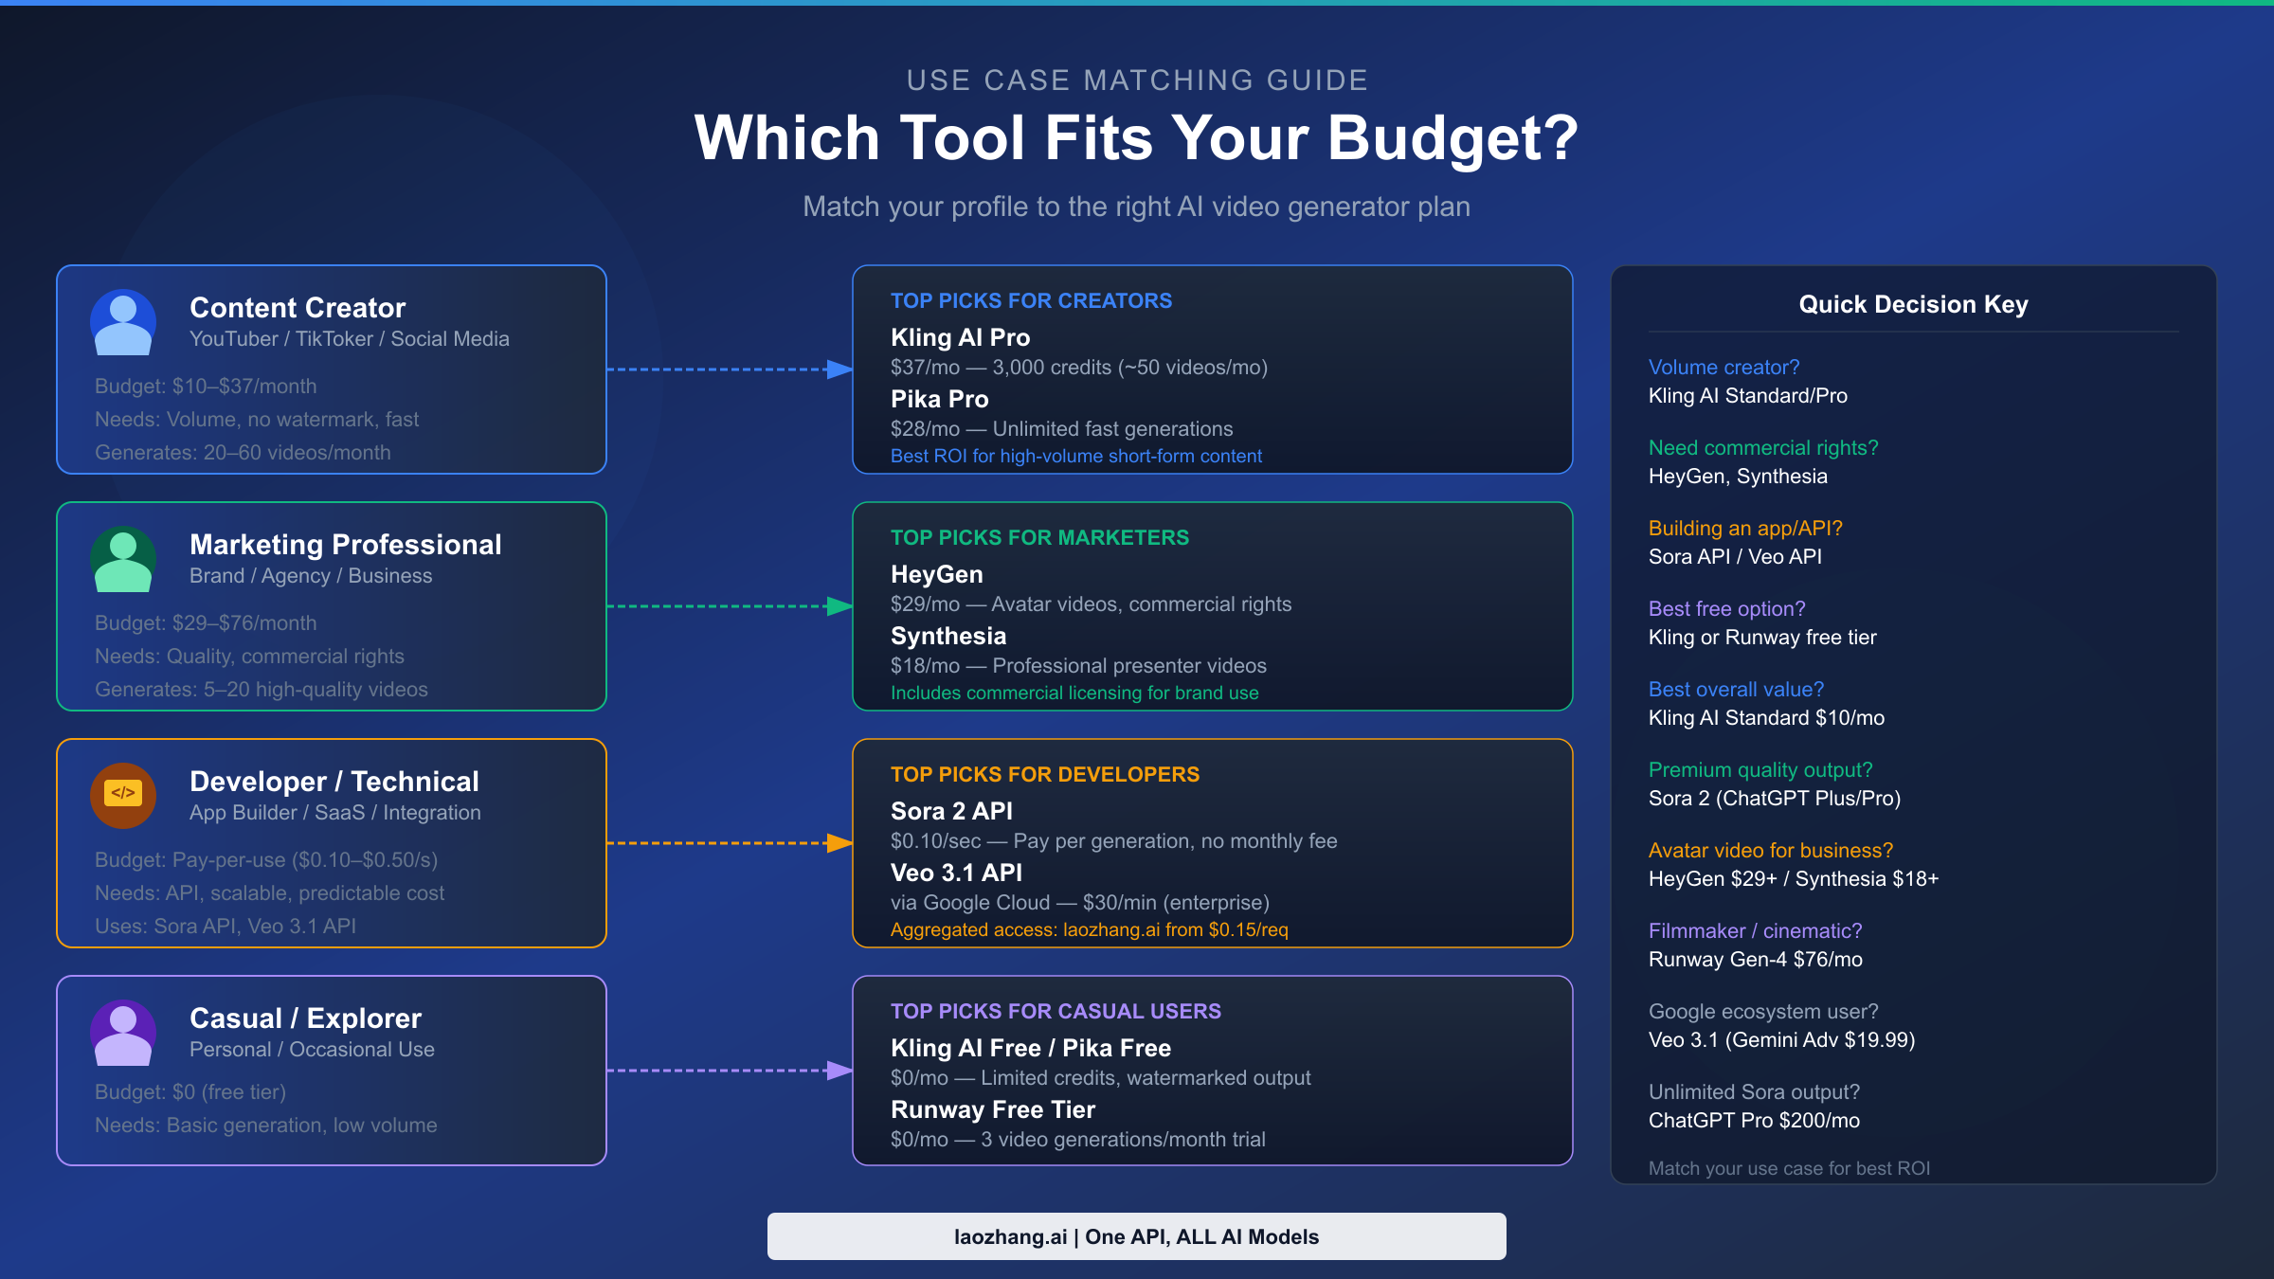Select the Marketing Professional person icon
This screenshot has height=1279, width=2274.
(124, 559)
